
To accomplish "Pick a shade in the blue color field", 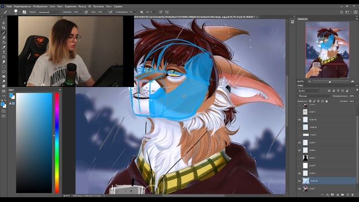I will [x=34, y=143].
